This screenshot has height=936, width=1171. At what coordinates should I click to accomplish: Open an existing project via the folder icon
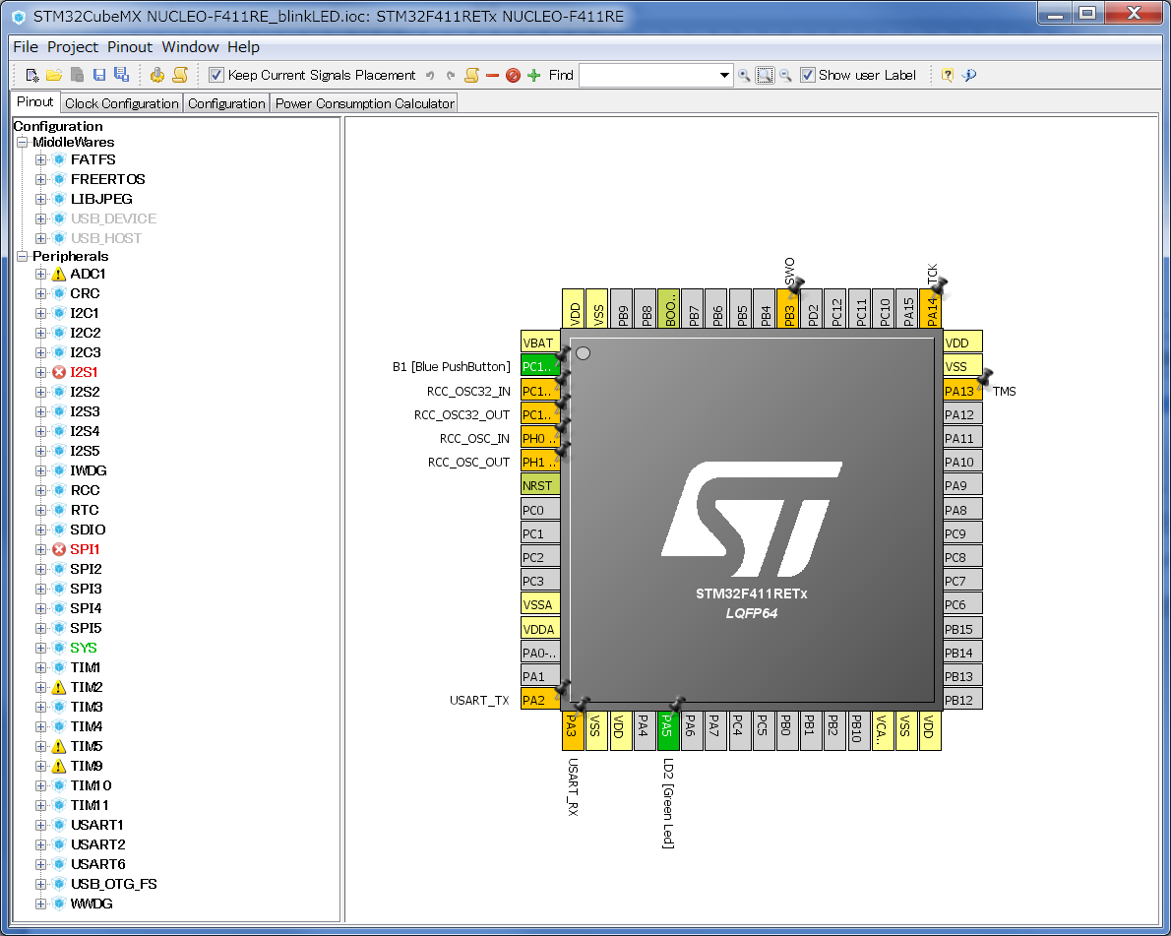[x=55, y=75]
